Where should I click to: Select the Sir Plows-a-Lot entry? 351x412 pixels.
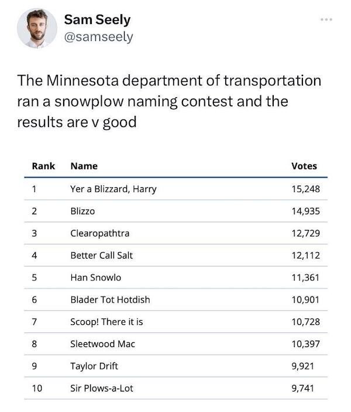click(x=102, y=388)
